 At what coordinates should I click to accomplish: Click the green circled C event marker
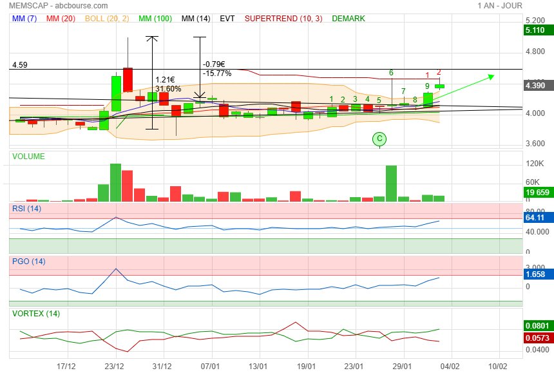pos(379,139)
